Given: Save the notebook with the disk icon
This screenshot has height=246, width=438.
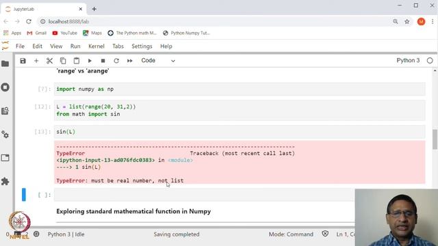Looking at the screenshot, I should [23, 61].
